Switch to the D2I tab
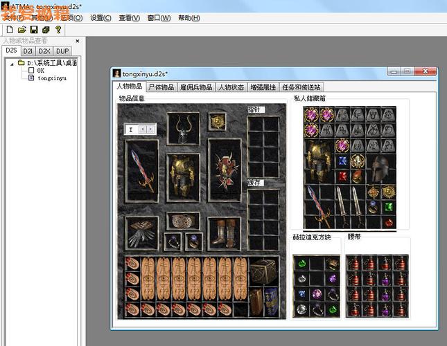447x346 pixels. tap(28, 51)
